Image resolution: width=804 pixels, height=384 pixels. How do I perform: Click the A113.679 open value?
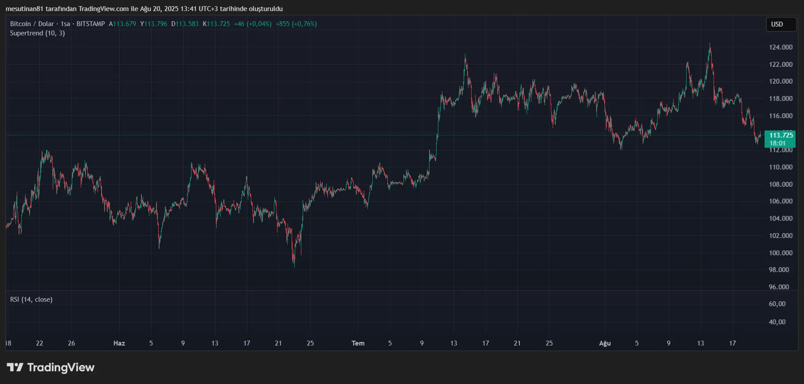(x=122, y=24)
